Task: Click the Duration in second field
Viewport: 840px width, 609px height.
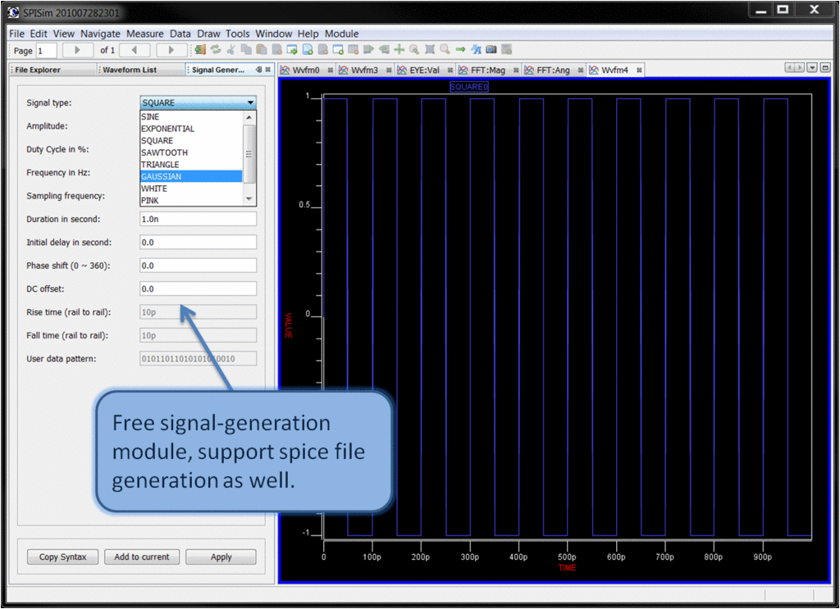Action: tap(198, 219)
